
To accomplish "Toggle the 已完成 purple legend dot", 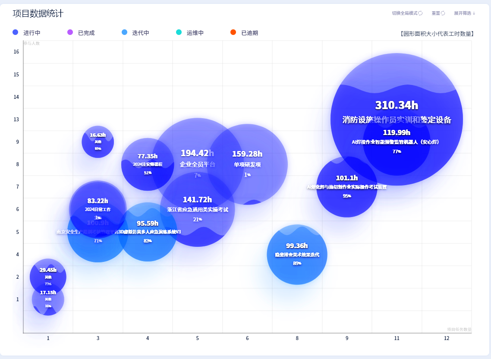I will [x=70, y=32].
